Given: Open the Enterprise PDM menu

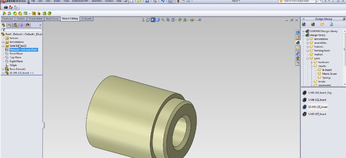Looking at the screenshot, I should tap(80, 1).
